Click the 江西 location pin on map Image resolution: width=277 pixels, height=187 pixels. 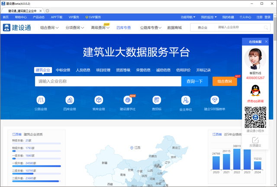[132, 148]
